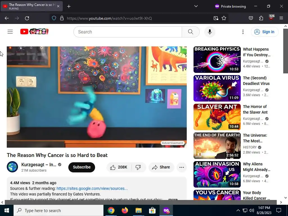Viewport: 288px width, 216px height.
Task: Open File Explorer from the taskbar
Action: pos(138,210)
